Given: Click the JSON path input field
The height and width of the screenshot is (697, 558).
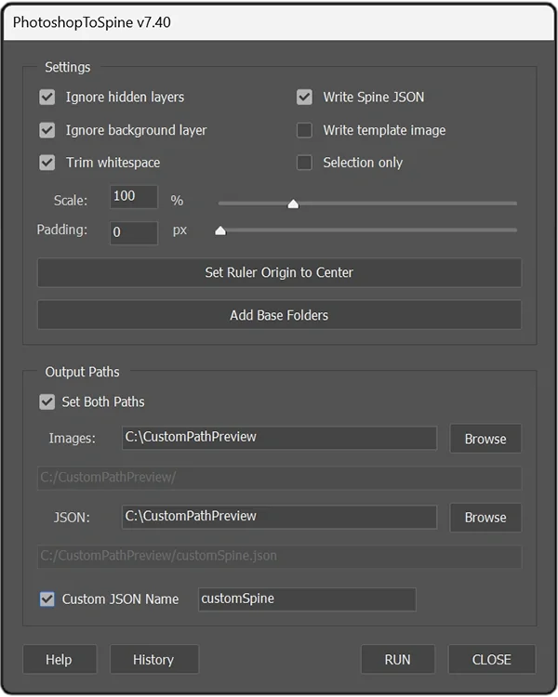Looking at the screenshot, I should tap(279, 517).
